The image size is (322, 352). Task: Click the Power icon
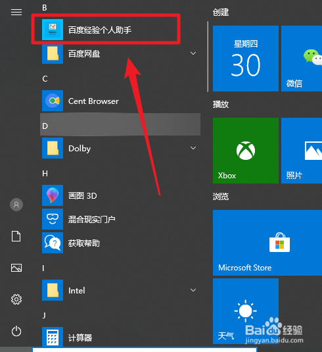point(16,331)
